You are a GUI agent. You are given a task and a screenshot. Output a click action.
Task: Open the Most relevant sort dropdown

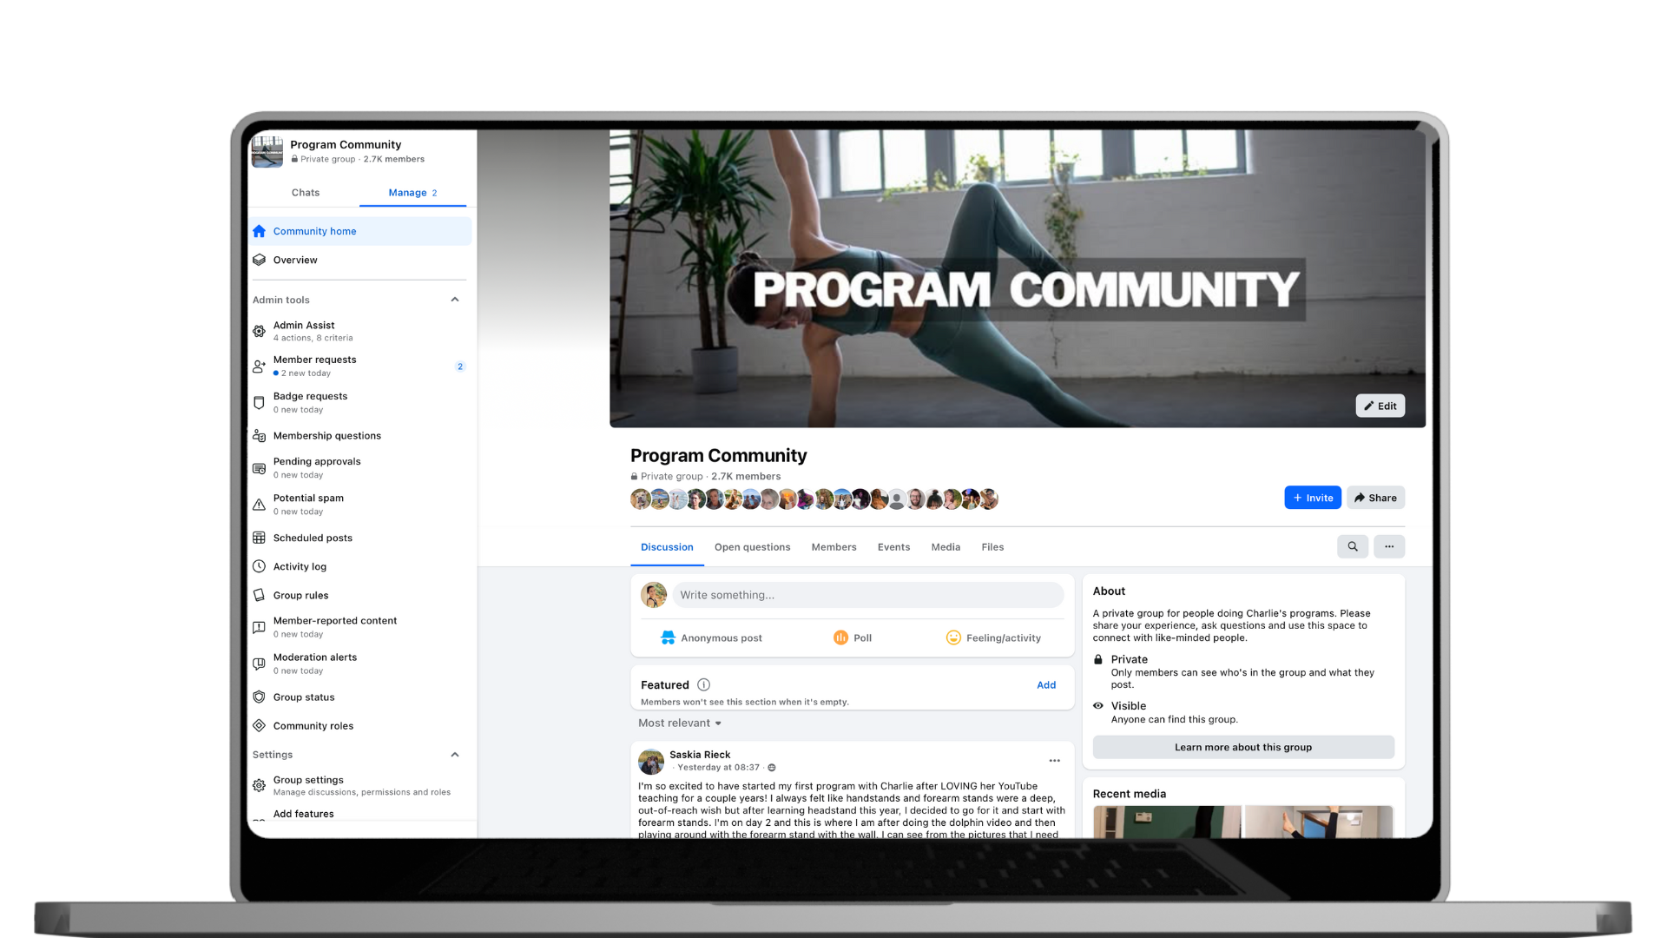coord(680,723)
